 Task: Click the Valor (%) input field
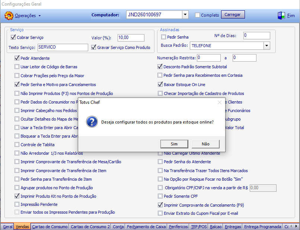pos(131,37)
